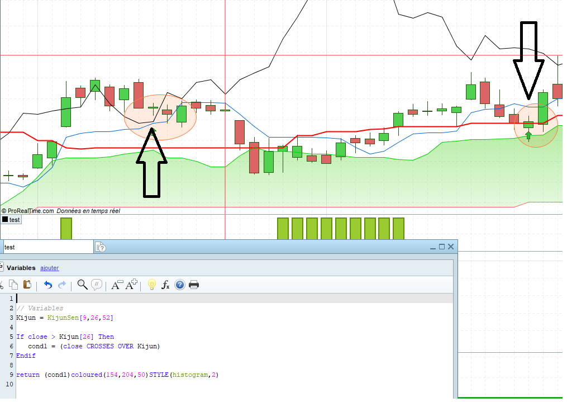Print the indicator code
This screenshot has width=567, height=402.
pyautogui.click(x=194, y=285)
